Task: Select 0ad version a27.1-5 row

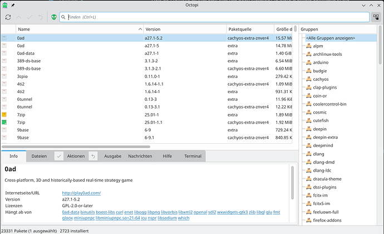Action: tap(147, 46)
